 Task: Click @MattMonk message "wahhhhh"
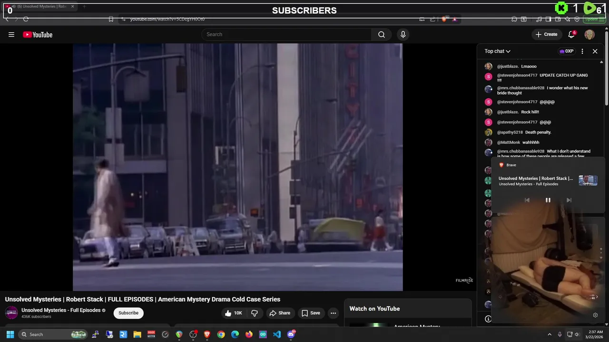click(x=530, y=142)
